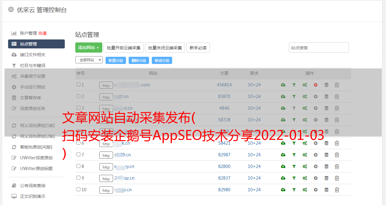The width and height of the screenshot is (386, 205).
Task: Click 移动分组 button
Action: tap(162, 60)
